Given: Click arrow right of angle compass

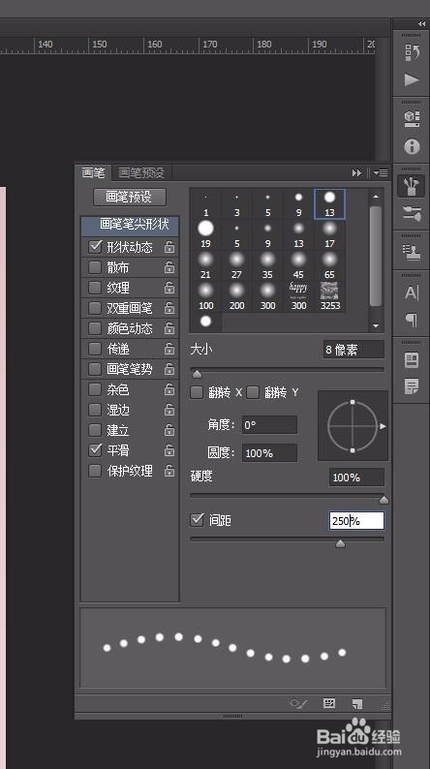Looking at the screenshot, I should tap(383, 426).
